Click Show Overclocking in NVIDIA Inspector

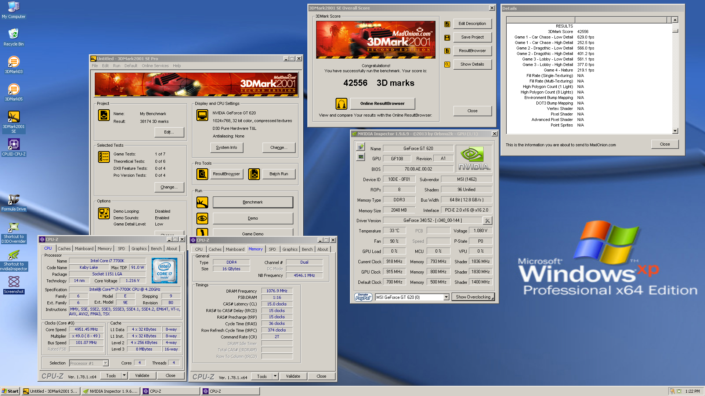tap(473, 297)
